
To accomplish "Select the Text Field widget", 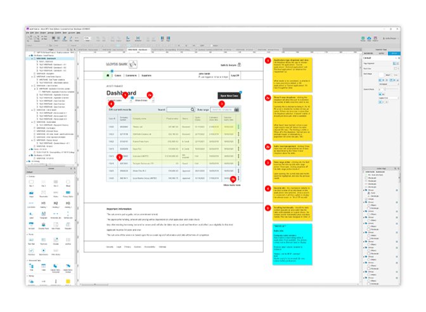I will (x=31, y=241).
